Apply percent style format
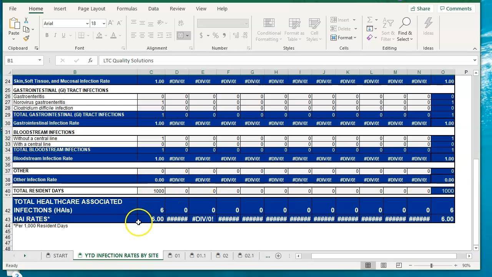Viewport: 492px width, 277px height. pos(216,35)
